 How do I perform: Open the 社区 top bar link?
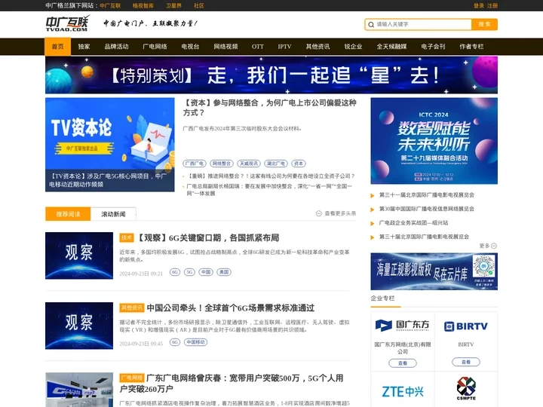tap(199, 5)
